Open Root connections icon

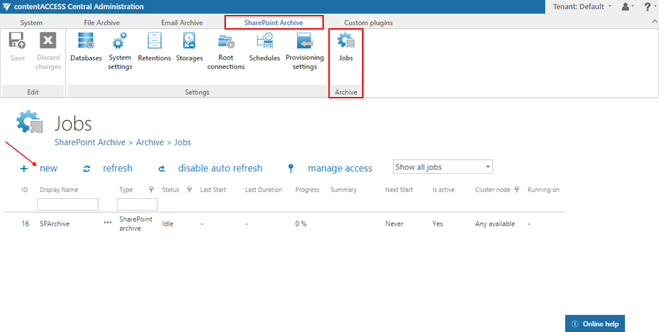point(226,41)
